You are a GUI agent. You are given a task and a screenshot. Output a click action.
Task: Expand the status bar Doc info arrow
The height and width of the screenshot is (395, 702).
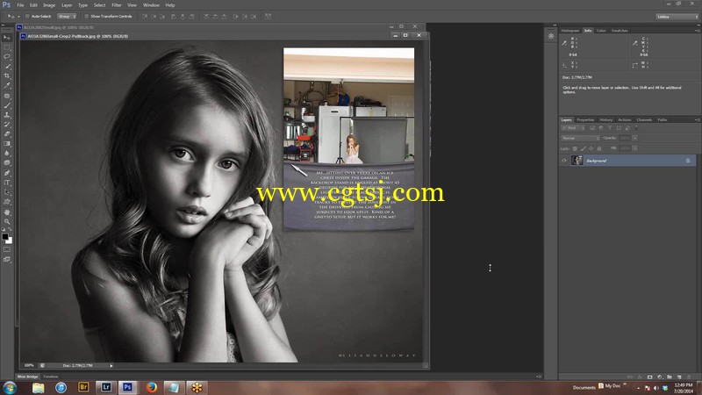[x=111, y=366]
